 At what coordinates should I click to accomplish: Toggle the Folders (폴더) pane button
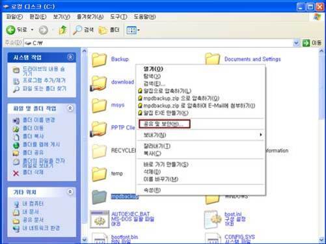pos(109,30)
